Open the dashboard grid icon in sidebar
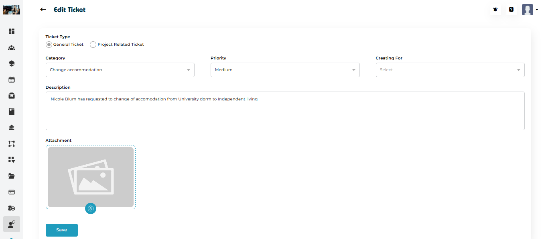The image size is (546, 239). (x=12, y=31)
